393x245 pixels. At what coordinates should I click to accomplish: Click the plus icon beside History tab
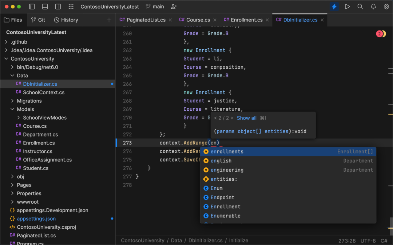point(109,20)
